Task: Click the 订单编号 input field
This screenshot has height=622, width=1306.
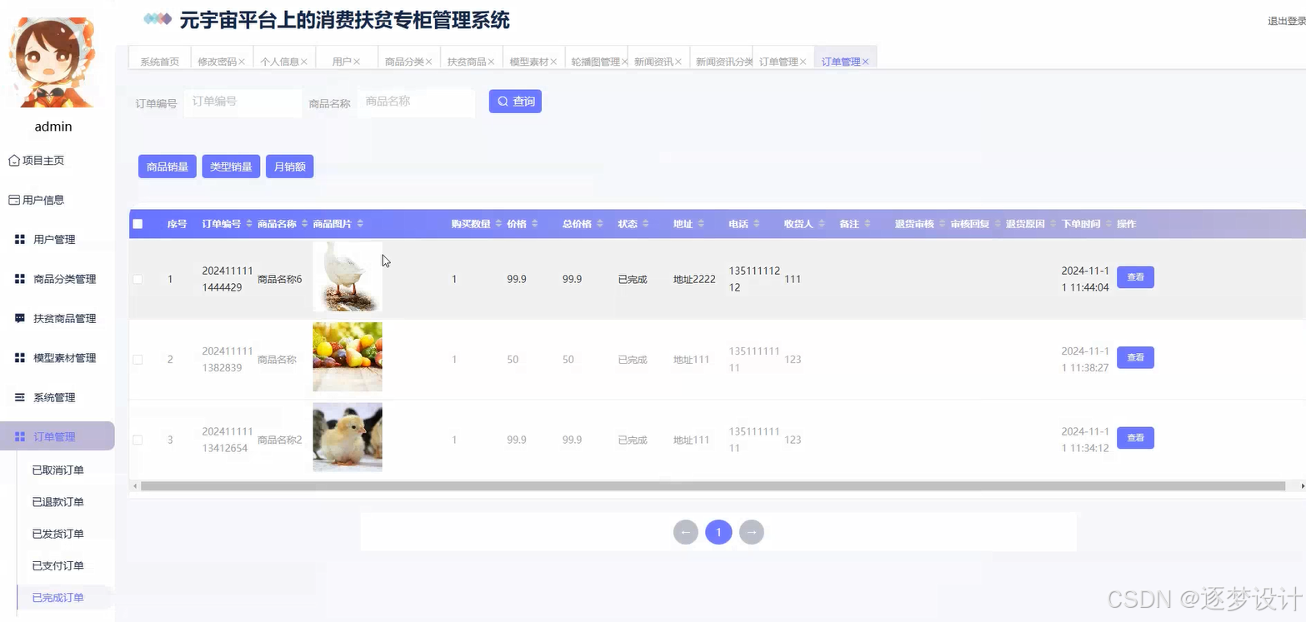Action: tap(243, 102)
